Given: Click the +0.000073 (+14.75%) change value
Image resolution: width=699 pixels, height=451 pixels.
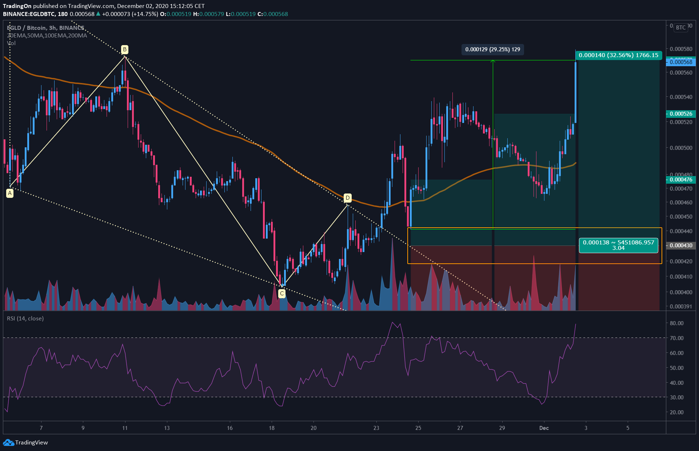Looking at the screenshot, I should click(x=130, y=14).
